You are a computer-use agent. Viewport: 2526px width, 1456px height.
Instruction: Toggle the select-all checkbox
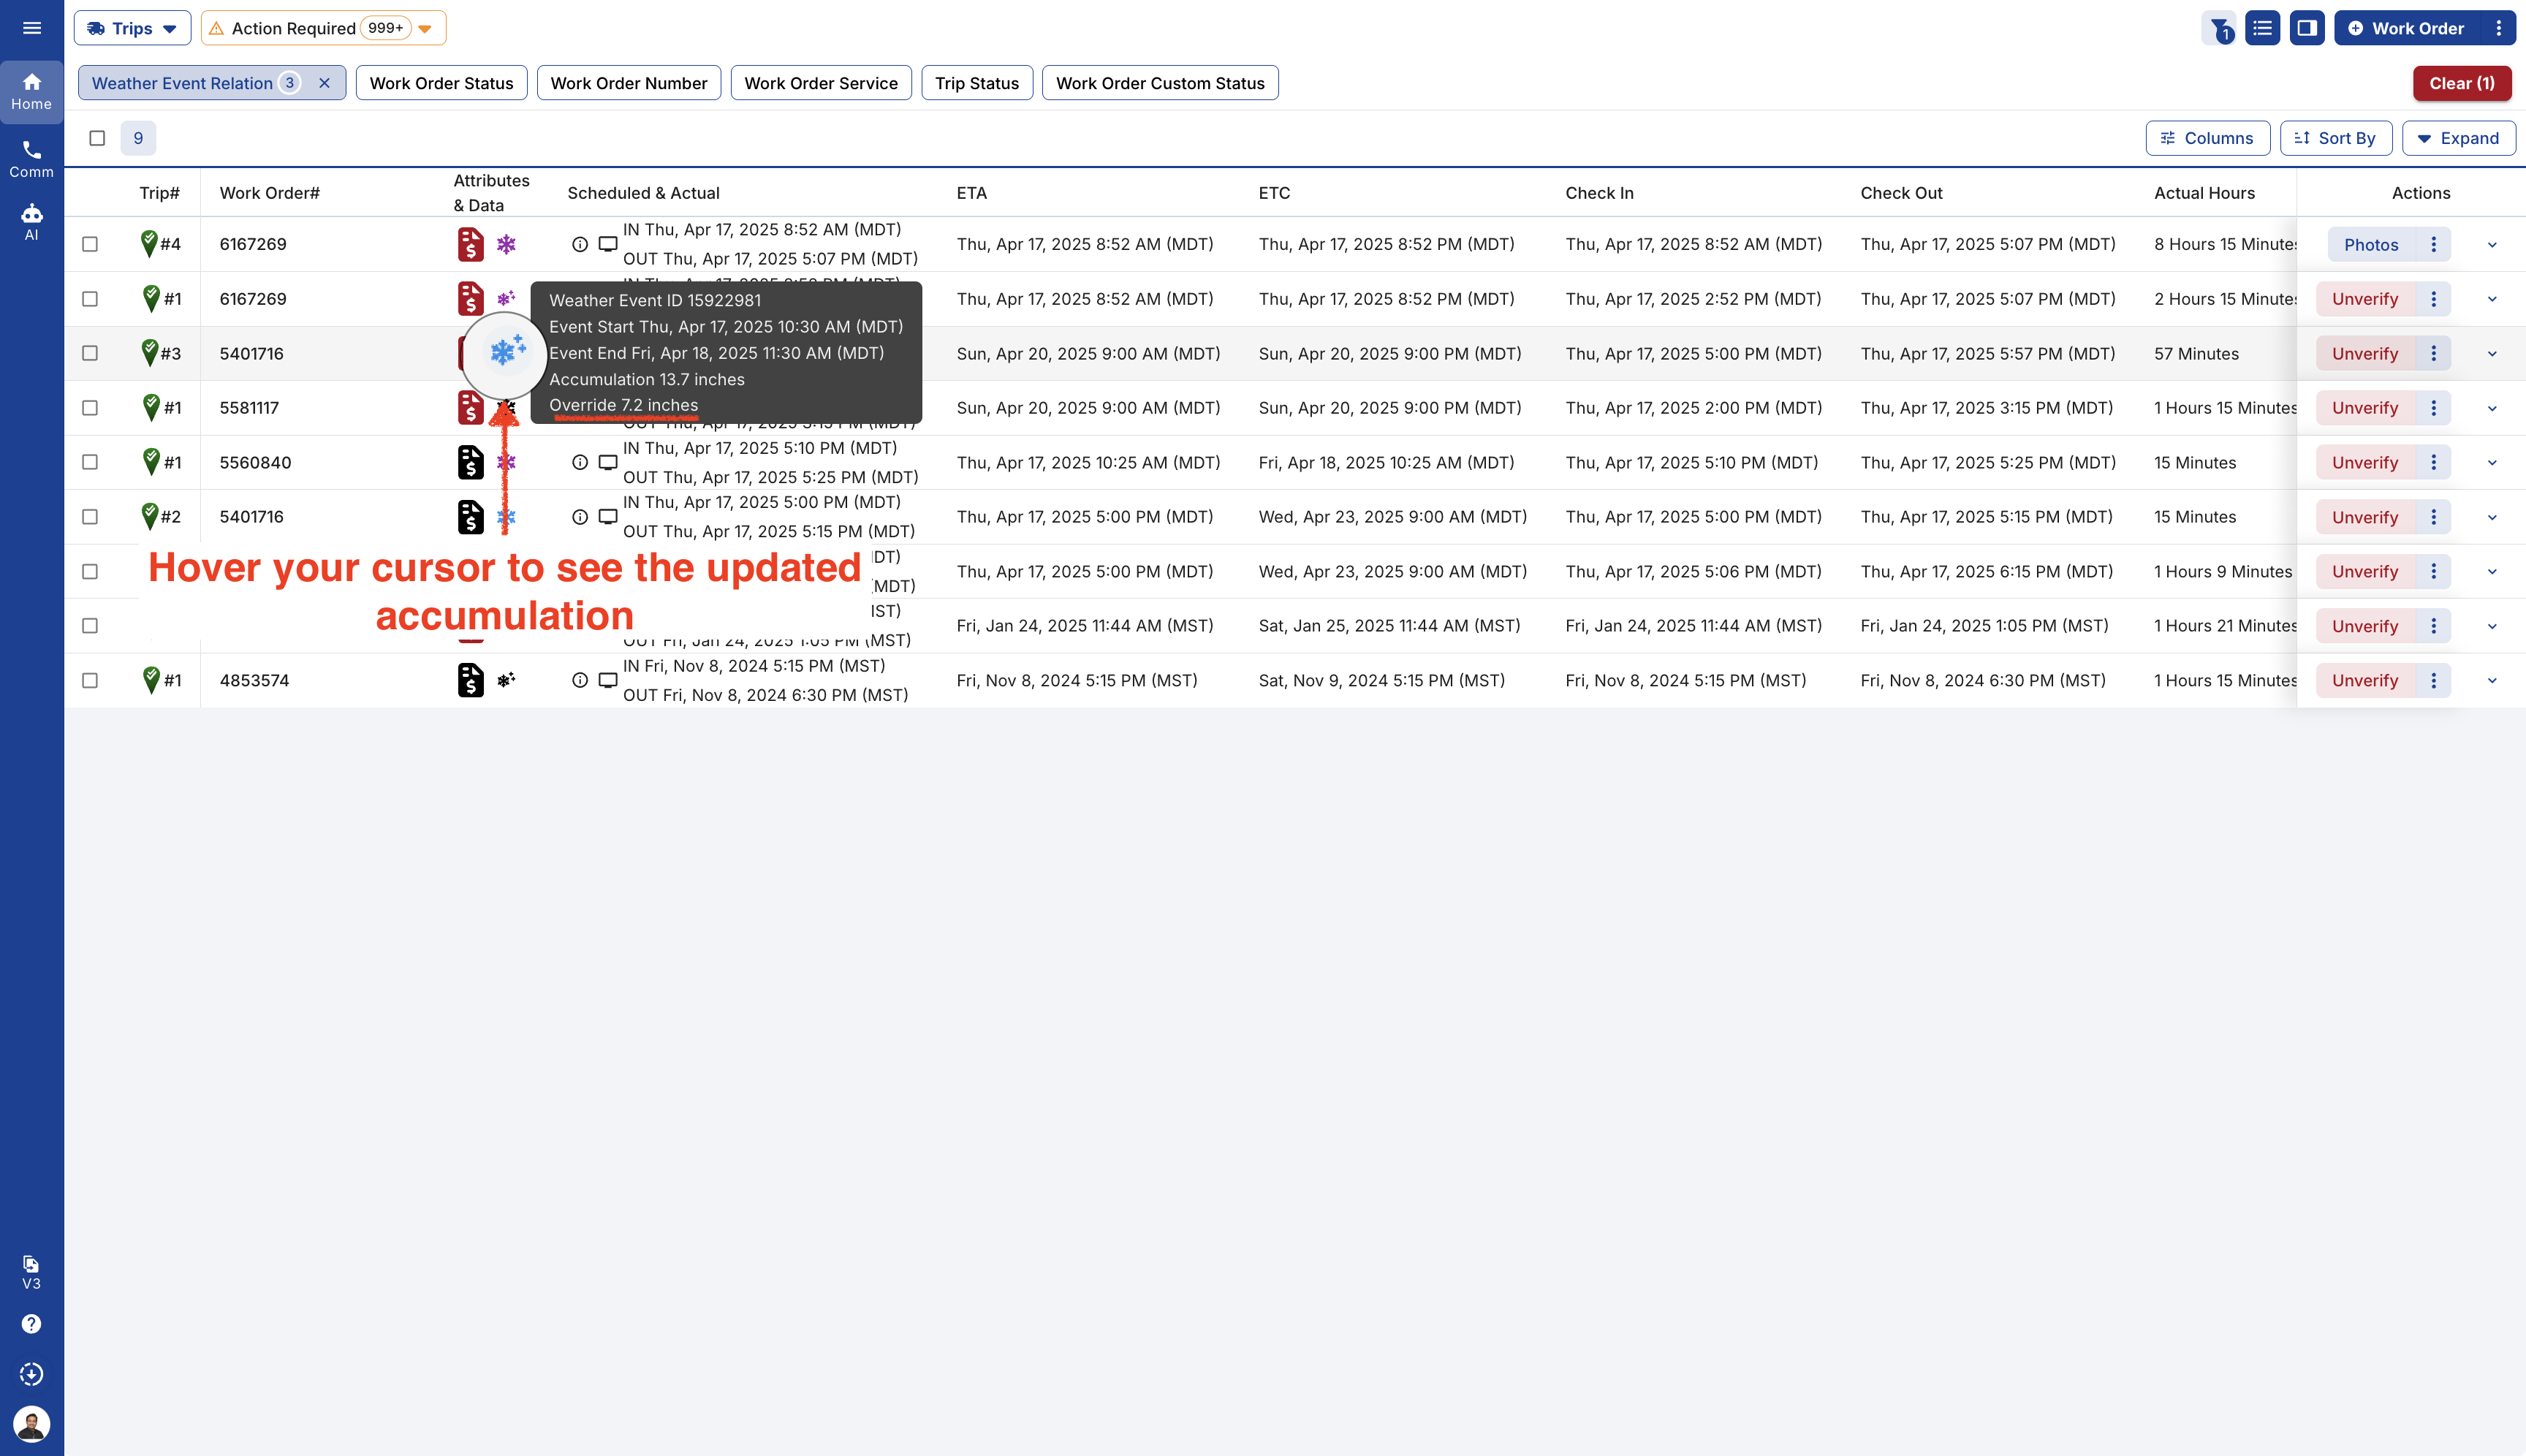(97, 138)
